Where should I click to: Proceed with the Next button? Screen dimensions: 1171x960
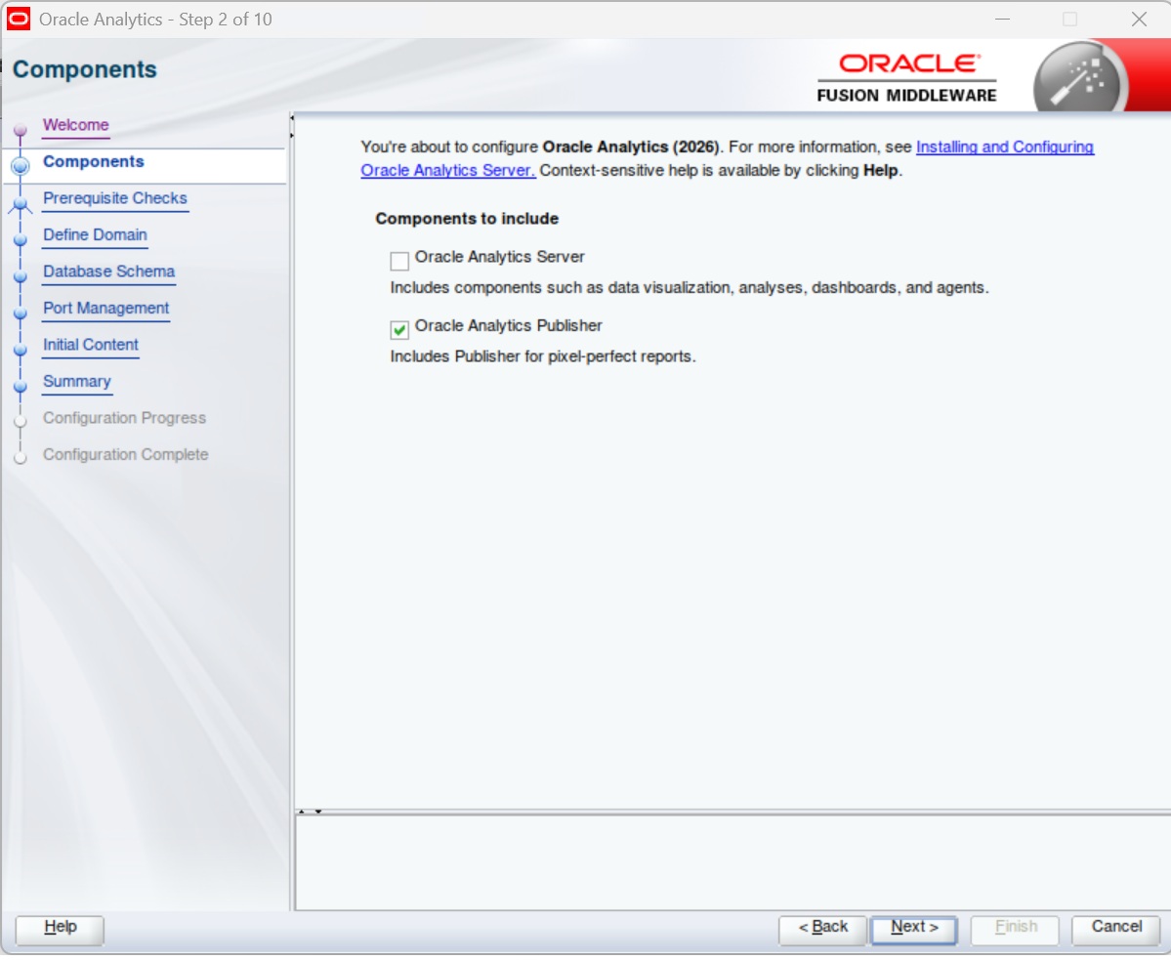tap(914, 930)
